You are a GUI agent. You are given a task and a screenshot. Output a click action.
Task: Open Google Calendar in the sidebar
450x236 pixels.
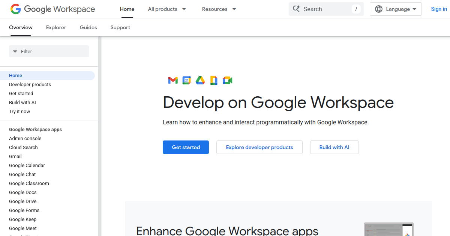(x=27, y=165)
